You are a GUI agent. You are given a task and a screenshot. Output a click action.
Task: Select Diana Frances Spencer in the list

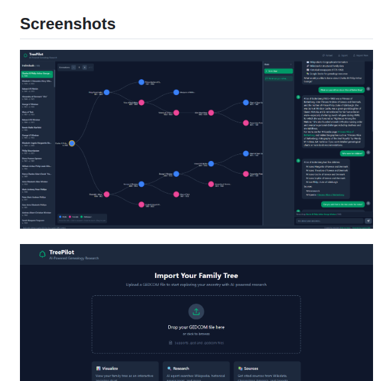[x=37, y=160]
